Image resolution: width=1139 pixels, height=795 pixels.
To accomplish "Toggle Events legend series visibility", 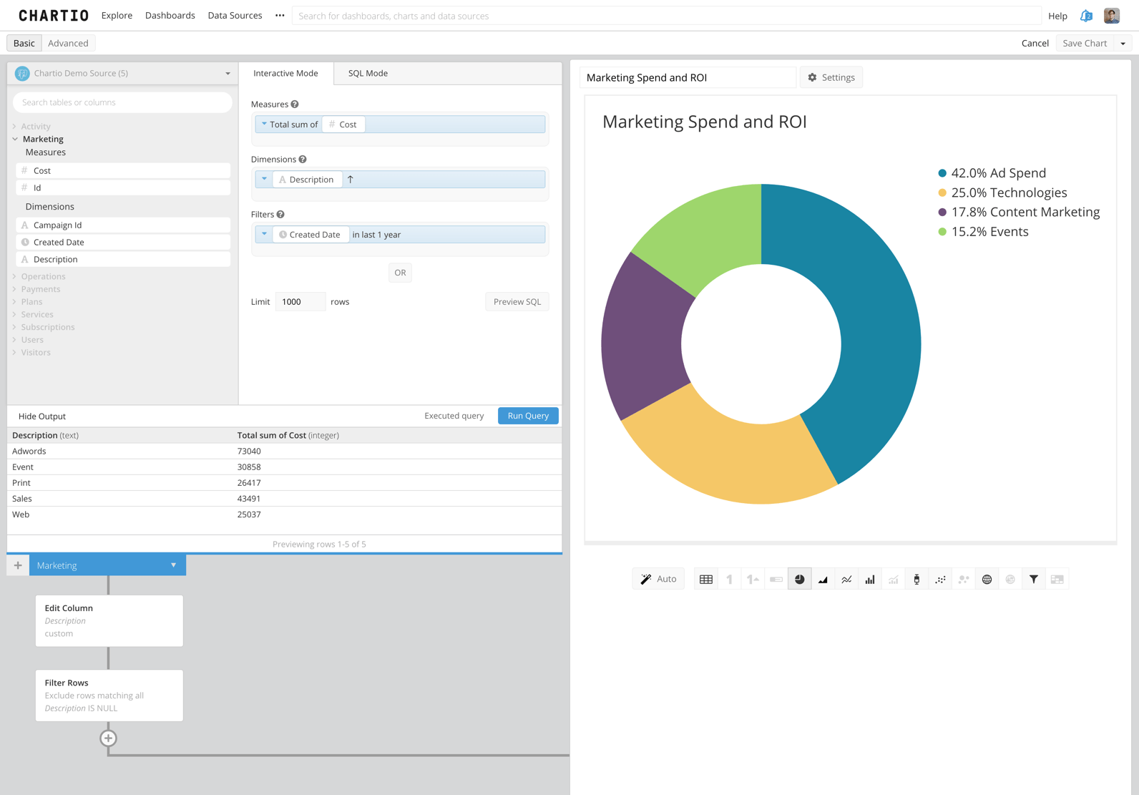I will [x=989, y=232].
